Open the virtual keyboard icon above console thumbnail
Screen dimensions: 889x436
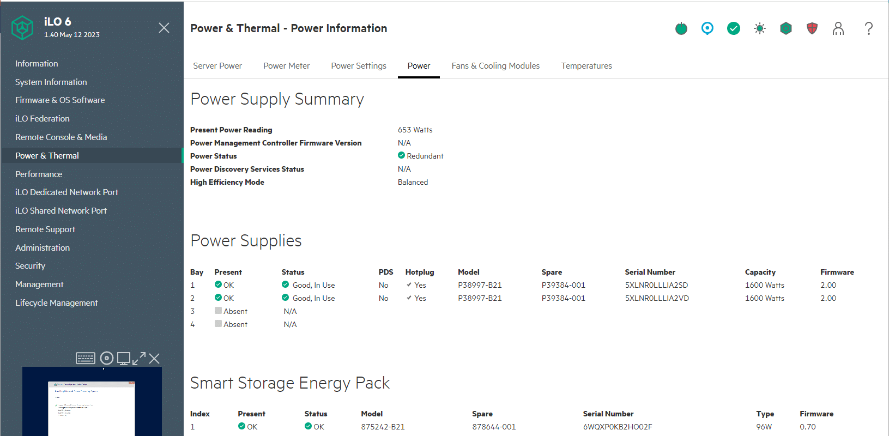[86, 358]
